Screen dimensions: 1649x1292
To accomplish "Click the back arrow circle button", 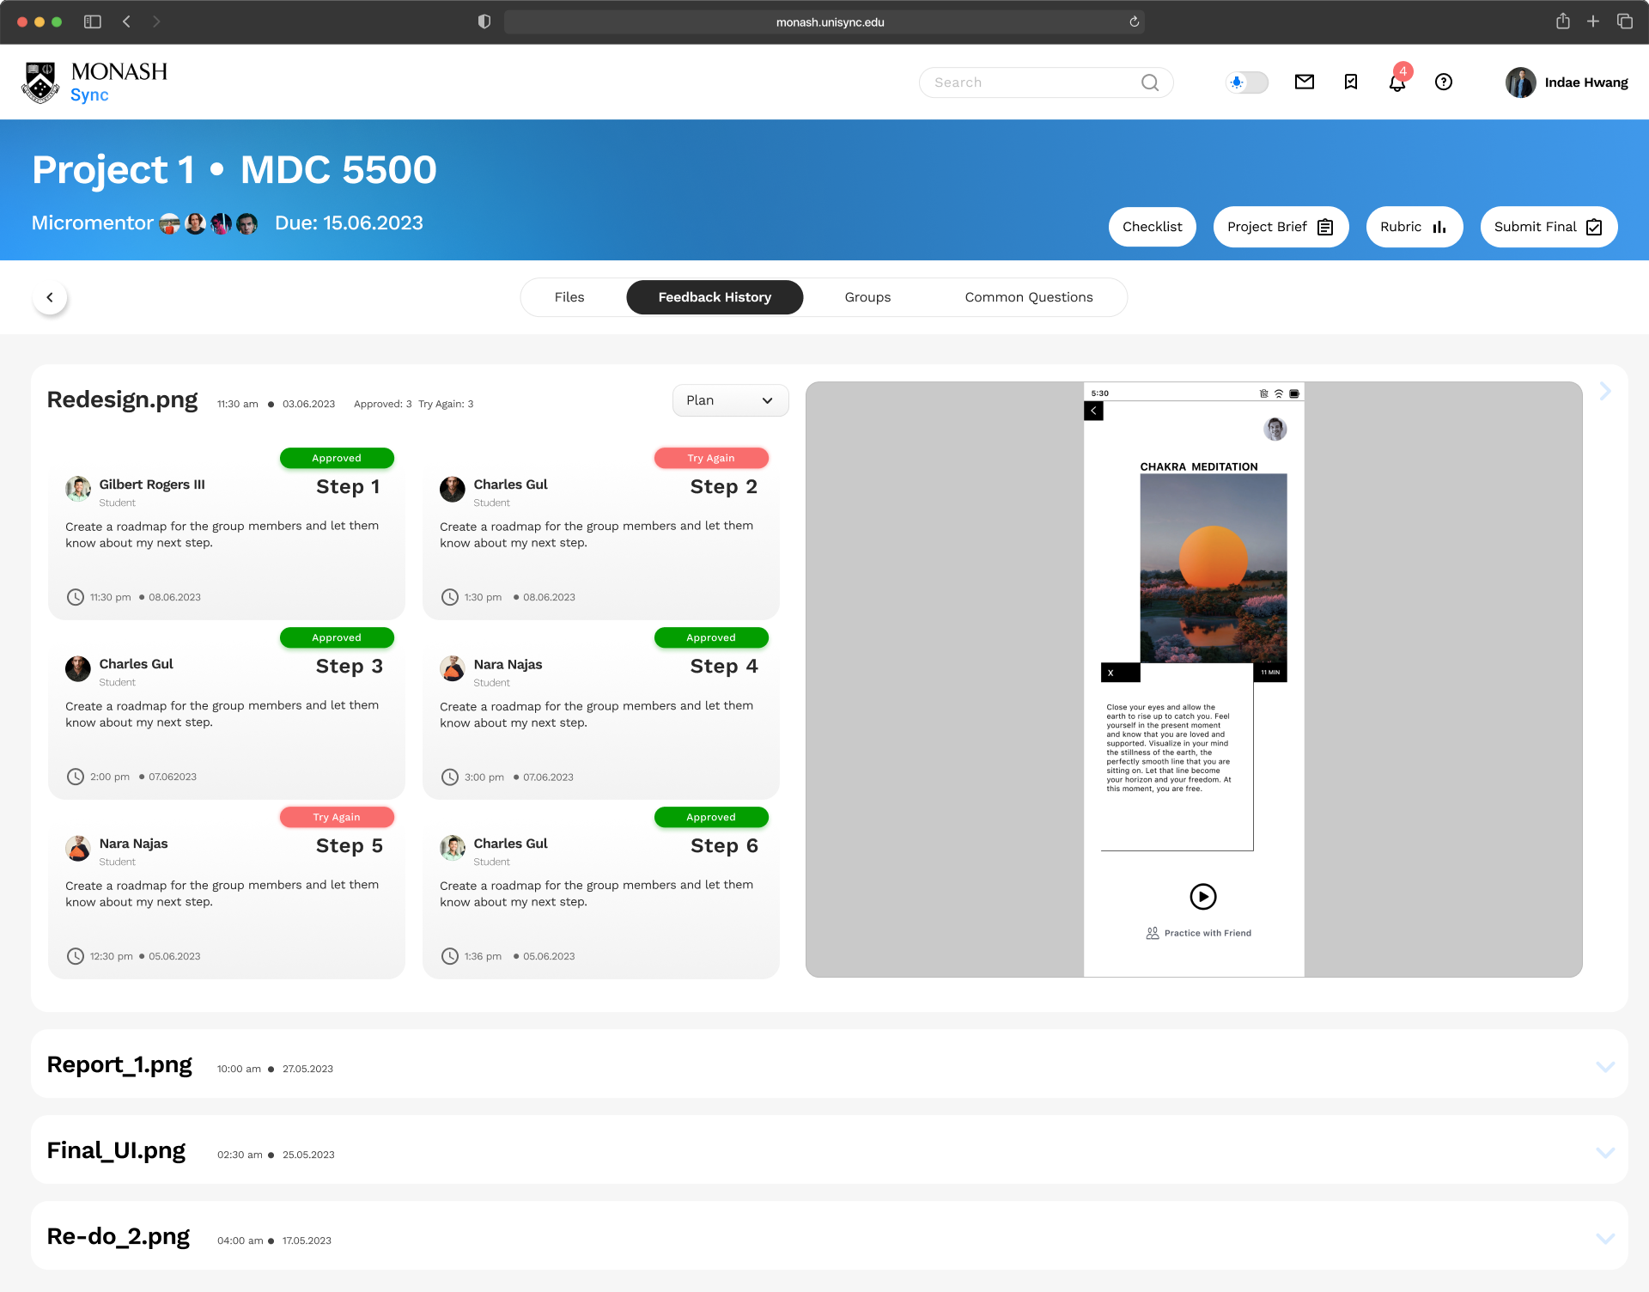I will pos(50,297).
